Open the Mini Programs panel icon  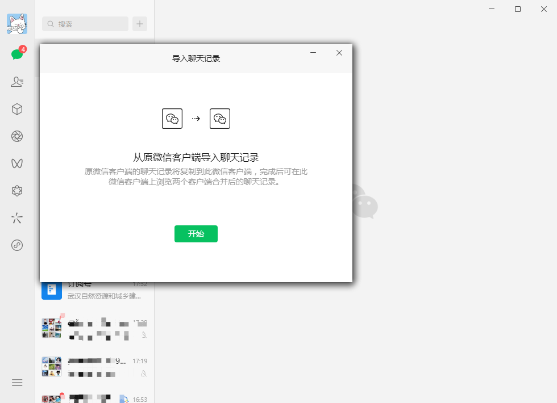(x=16, y=191)
